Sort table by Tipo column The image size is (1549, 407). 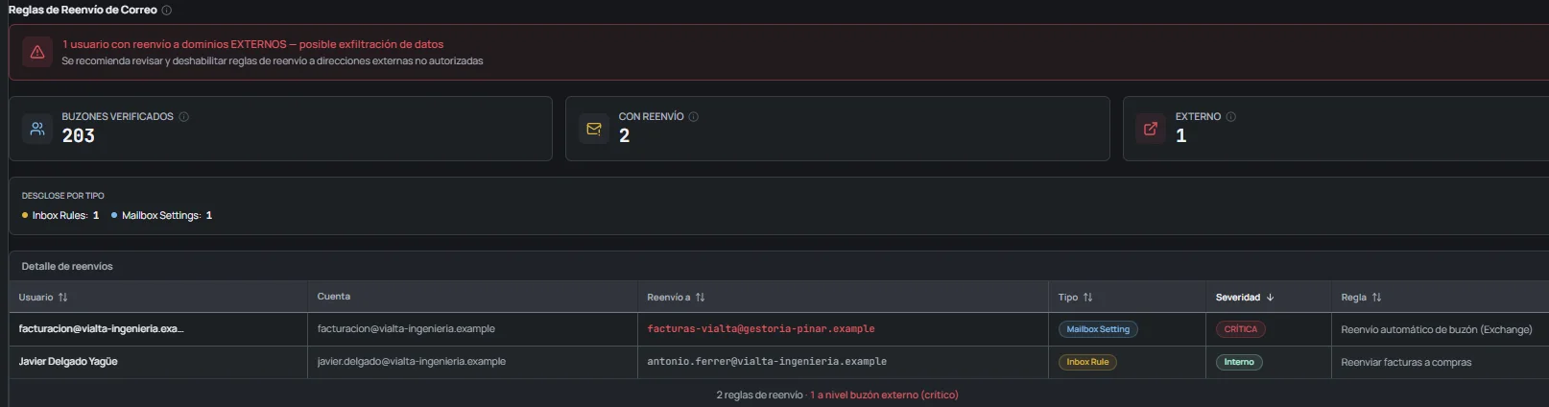click(1076, 298)
